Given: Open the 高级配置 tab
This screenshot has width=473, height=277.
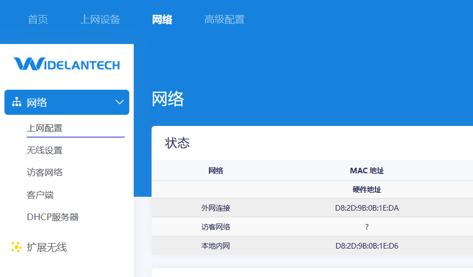Looking at the screenshot, I should (x=224, y=20).
